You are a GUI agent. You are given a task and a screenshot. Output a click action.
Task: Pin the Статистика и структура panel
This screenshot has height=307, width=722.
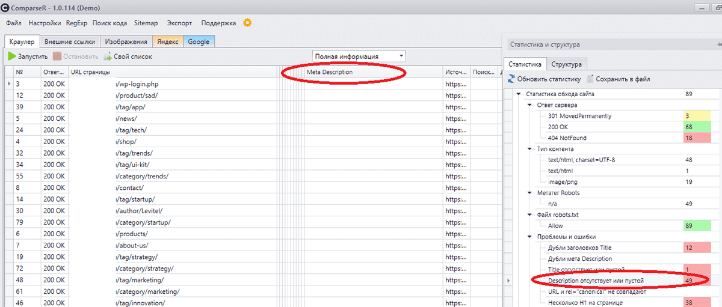click(x=718, y=44)
